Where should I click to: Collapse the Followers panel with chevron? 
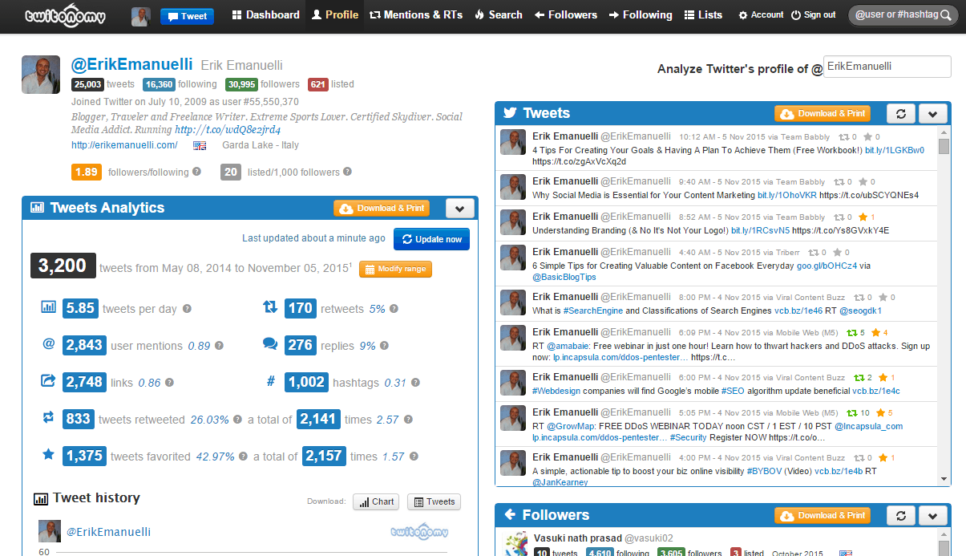point(933,516)
